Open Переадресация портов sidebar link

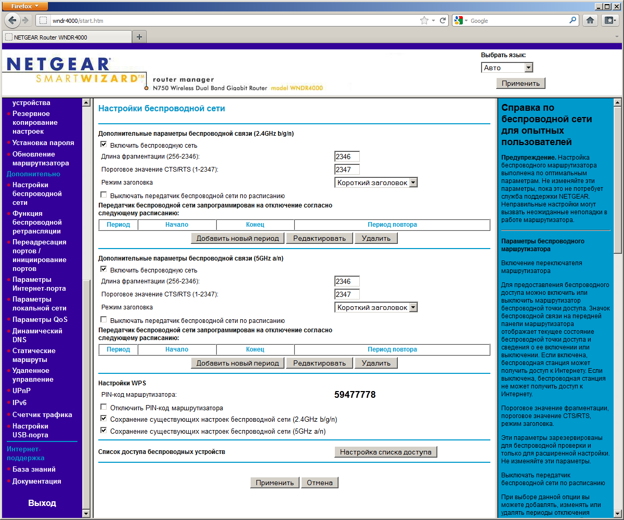click(39, 255)
